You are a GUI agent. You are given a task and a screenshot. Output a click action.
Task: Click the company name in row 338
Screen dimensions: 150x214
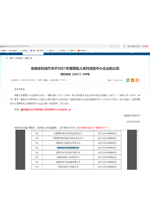point(68,133)
